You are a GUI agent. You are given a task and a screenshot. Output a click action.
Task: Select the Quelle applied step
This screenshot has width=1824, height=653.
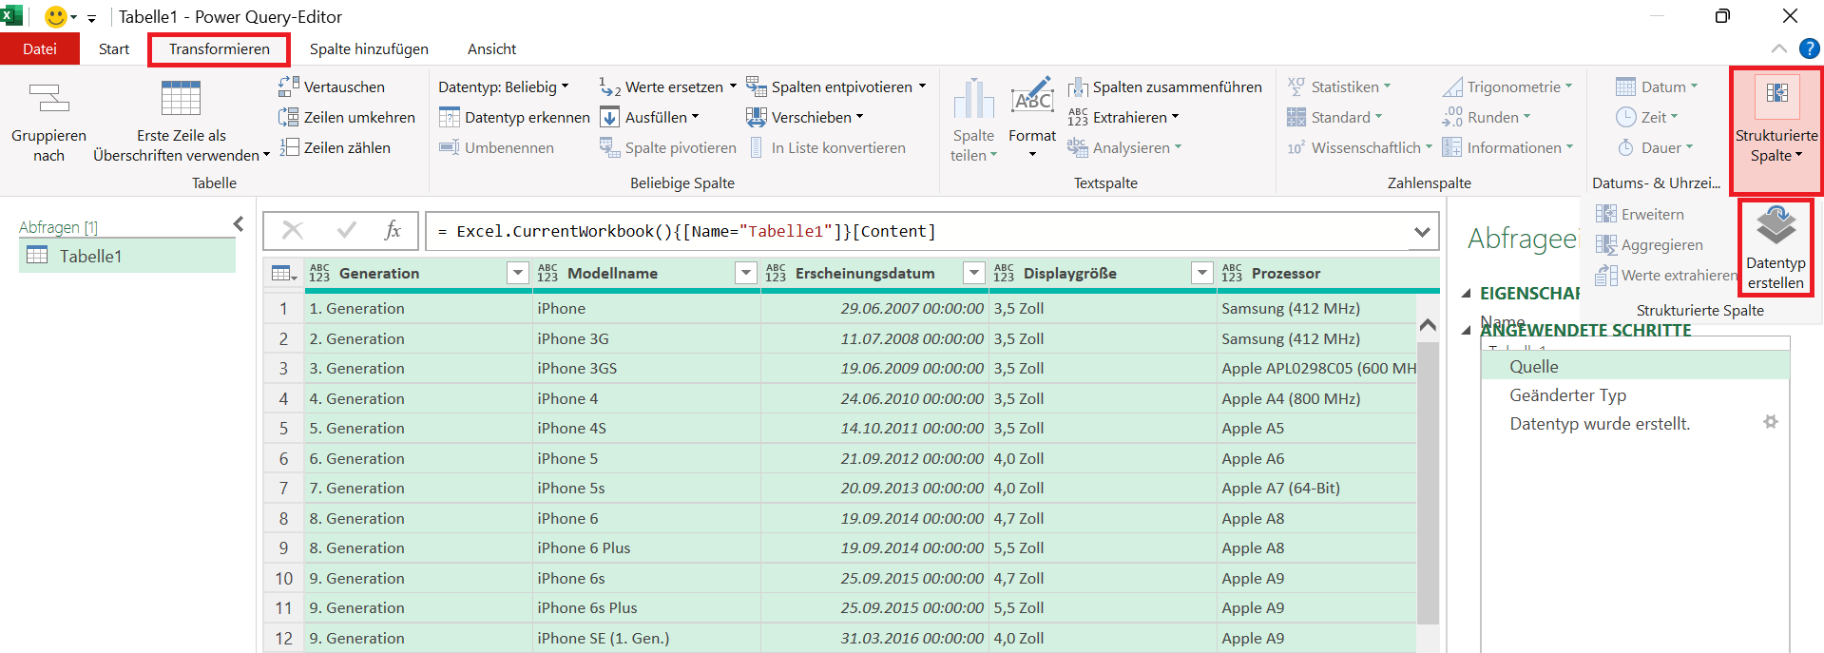coord(1635,367)
